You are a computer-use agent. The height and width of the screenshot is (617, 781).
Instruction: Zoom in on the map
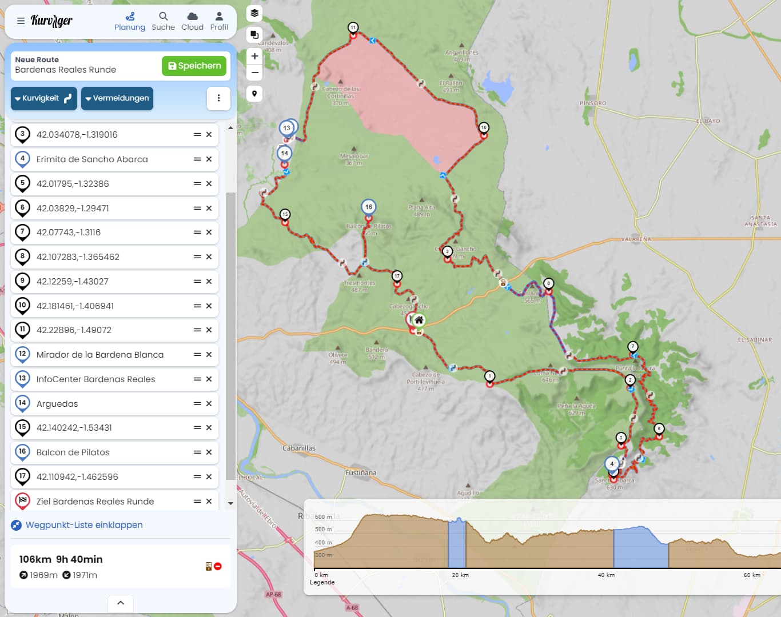pyautogui.click(x=254, y=56)
